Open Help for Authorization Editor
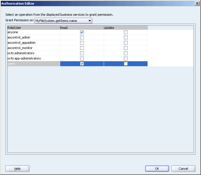Screen dimensions: 201x175 click(18, 169)
